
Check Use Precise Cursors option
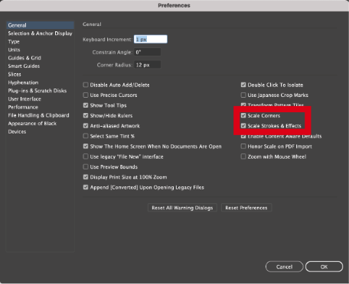pyautogui.click(x=86, y=95)
